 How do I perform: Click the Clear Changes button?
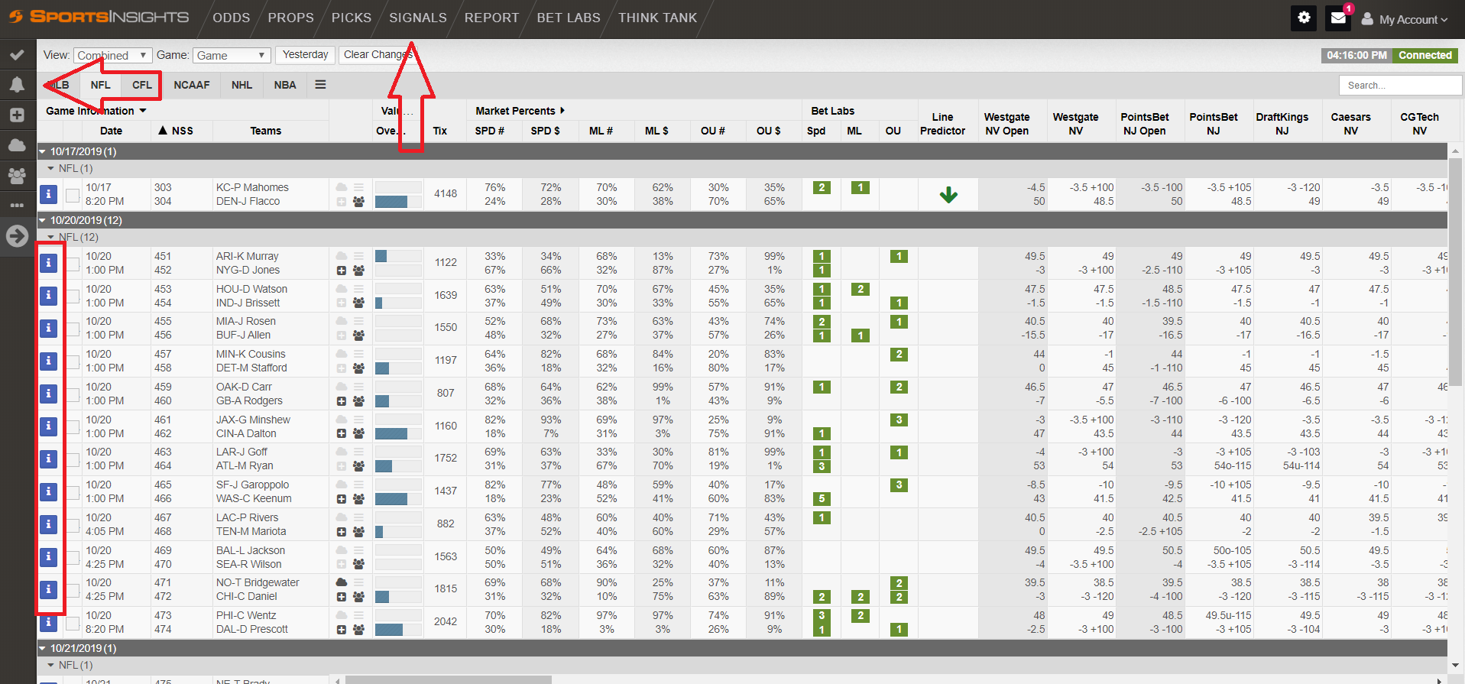pos(378,55)
